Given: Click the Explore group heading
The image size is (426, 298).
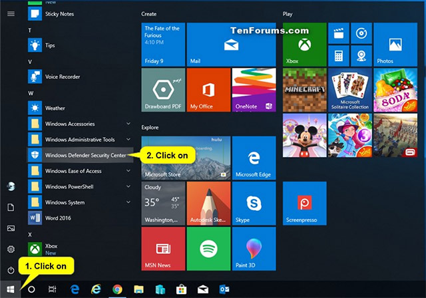Looking at the screenshot, I should tap(150, 127).
